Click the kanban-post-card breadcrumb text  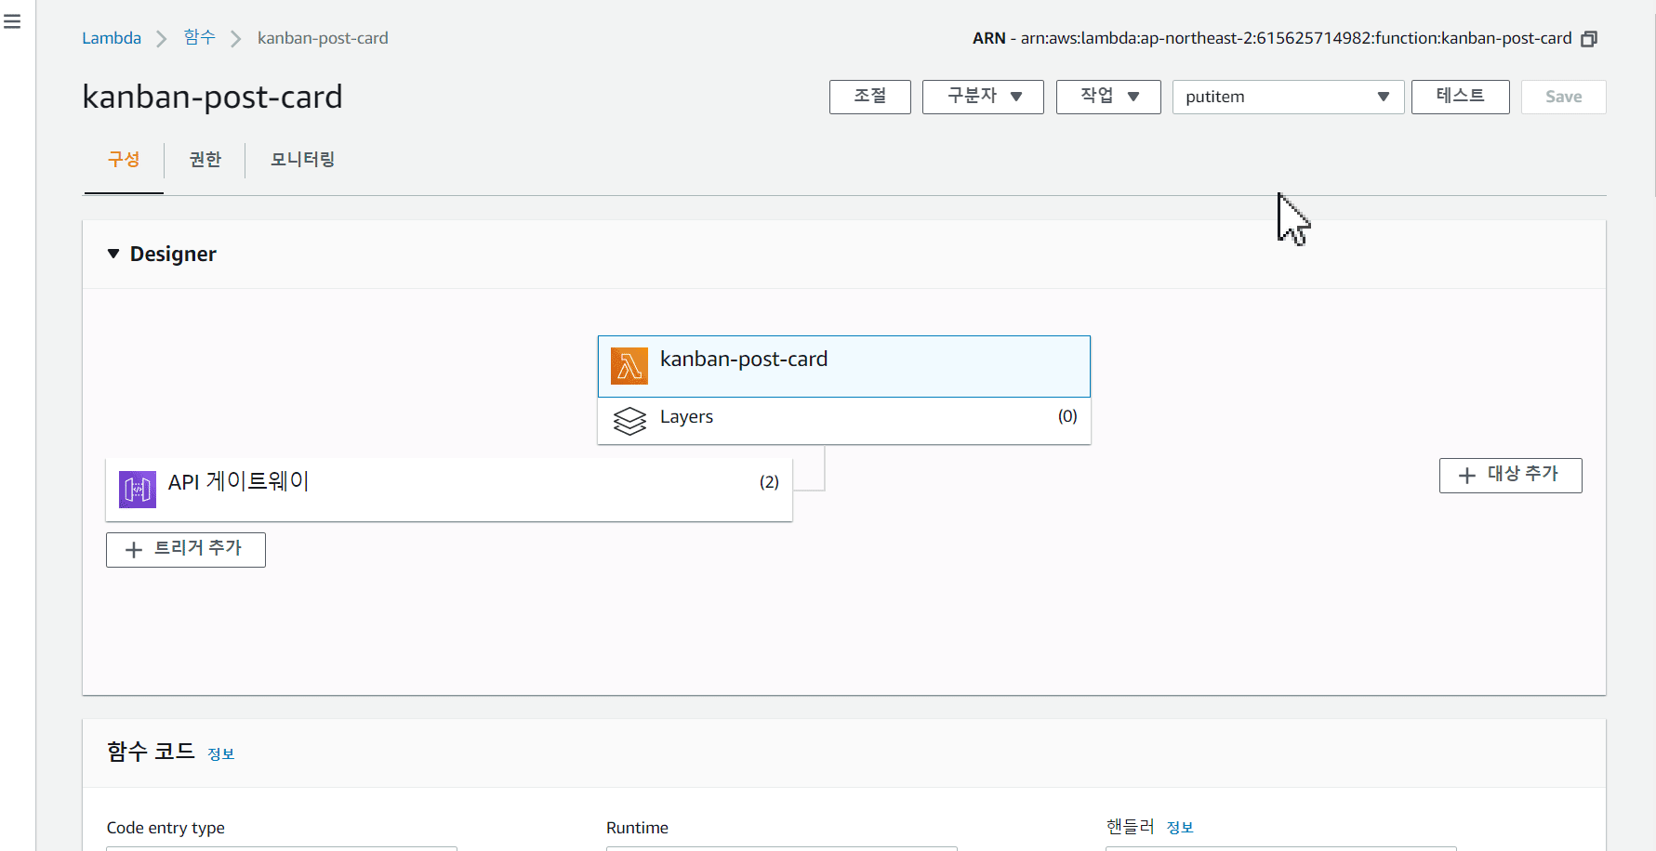point(323,38)
